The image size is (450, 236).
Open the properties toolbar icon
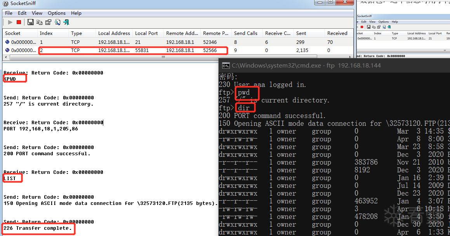[48, 22]
